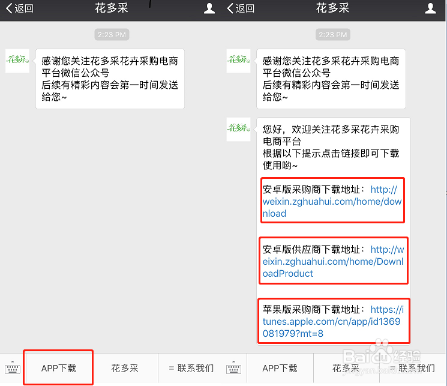Open profile icon in right chat header
This screenshot has width=447, height=386.
coord(430,8)
